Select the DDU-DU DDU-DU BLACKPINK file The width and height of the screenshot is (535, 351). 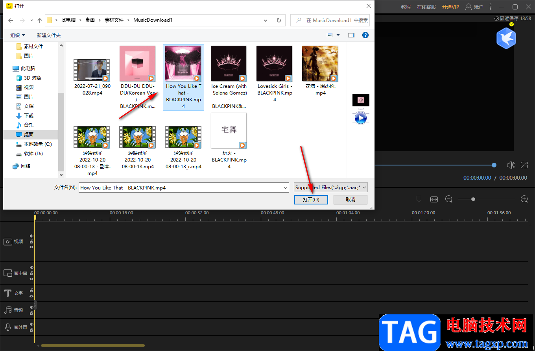click(x=138, y=77)
